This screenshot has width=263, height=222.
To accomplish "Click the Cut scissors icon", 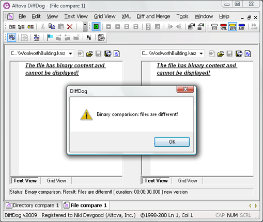I will click(42, 26).
